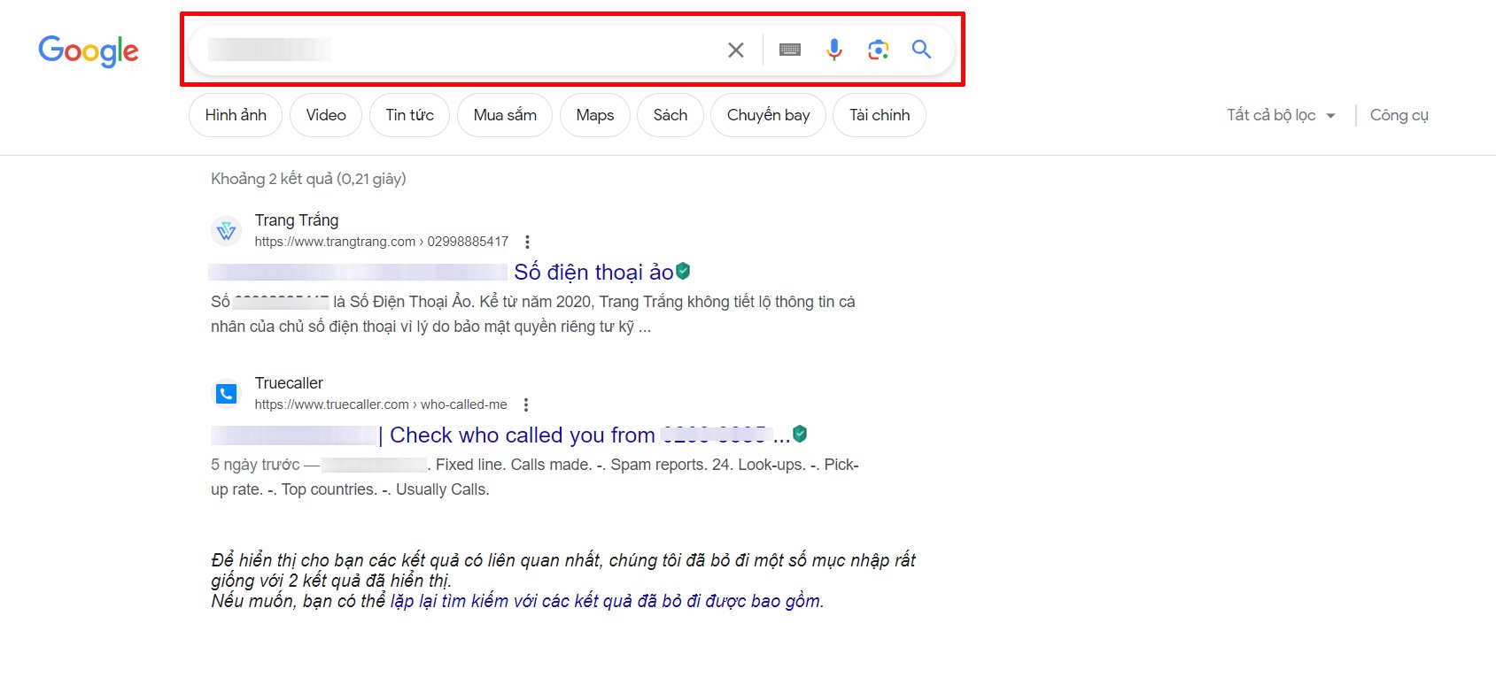Click the truecaller.com who-called-me URL
Screen dimensions: 1496x693
tap(381, 404)
